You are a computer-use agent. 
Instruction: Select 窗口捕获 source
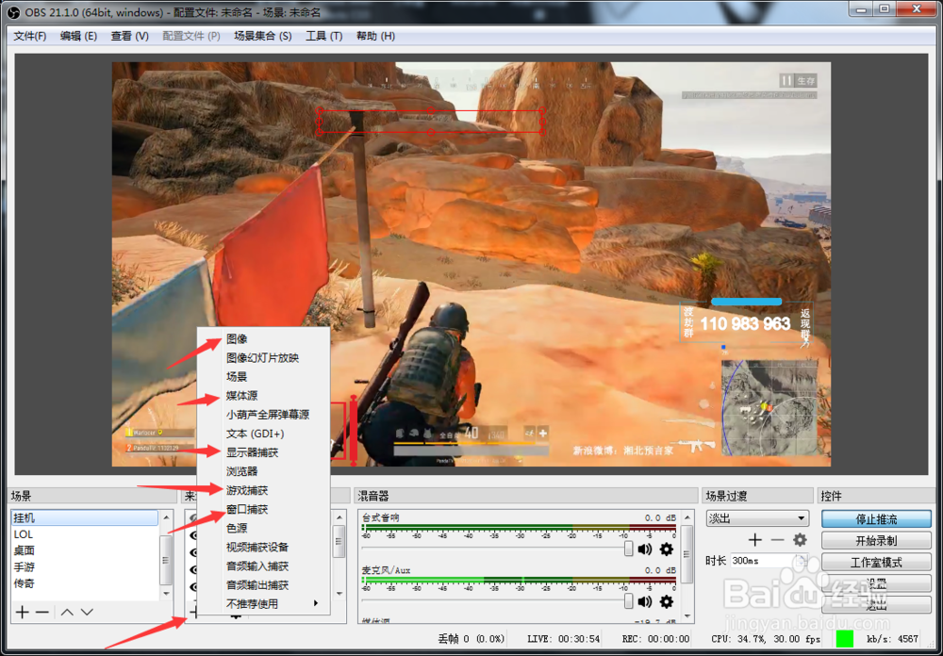[263, 509]
